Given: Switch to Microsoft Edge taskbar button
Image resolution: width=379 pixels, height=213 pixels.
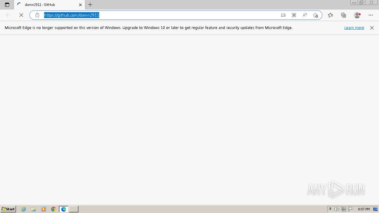Looking at the screenshot, I should [64, 209].
